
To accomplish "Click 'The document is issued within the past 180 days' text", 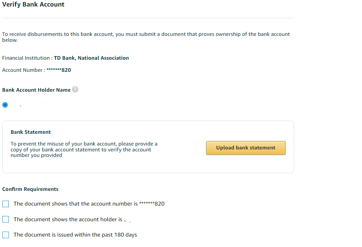I will point(75,235).
